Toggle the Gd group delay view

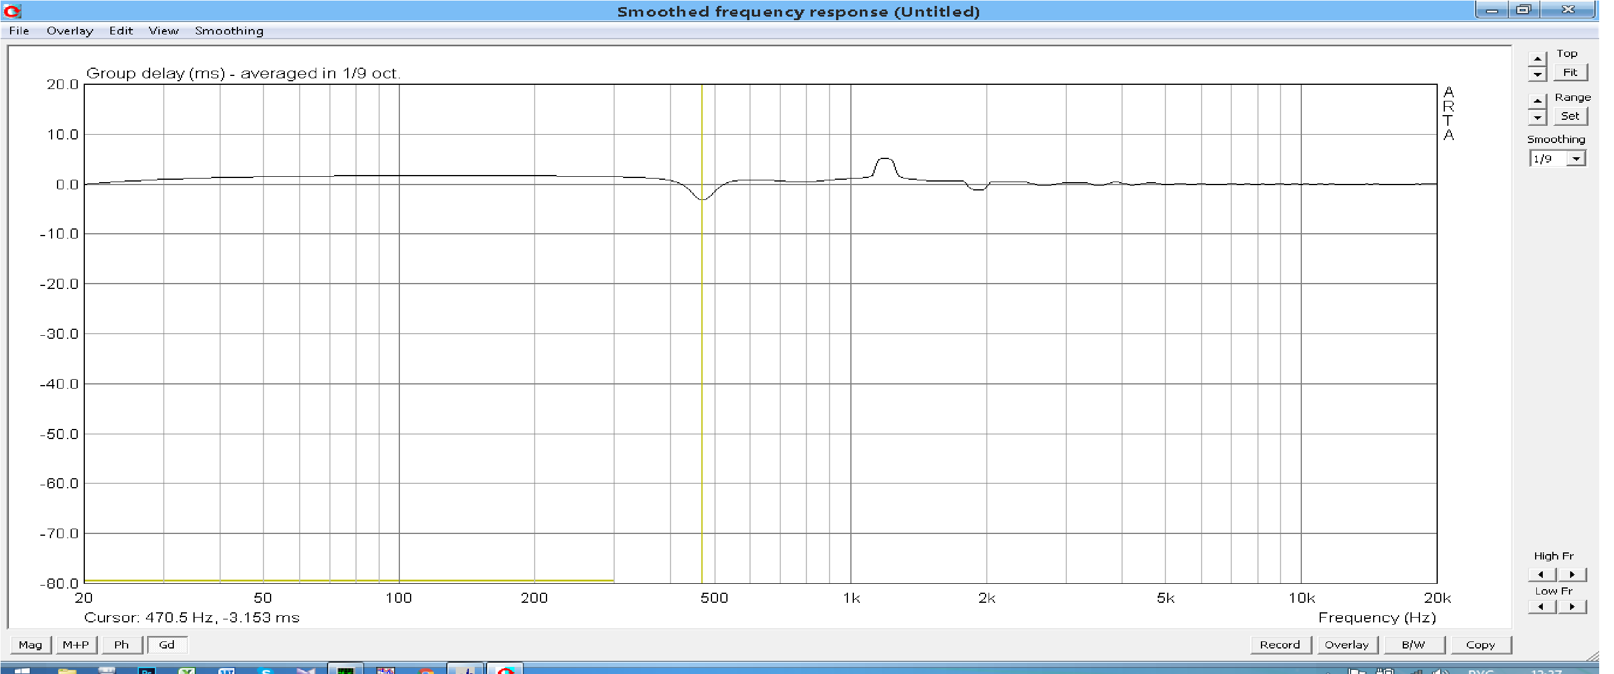click(x=167, y=644)
